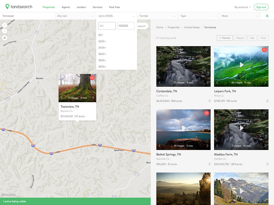Click the landsearch logo
Screen dimensions: 274x205
19,7
